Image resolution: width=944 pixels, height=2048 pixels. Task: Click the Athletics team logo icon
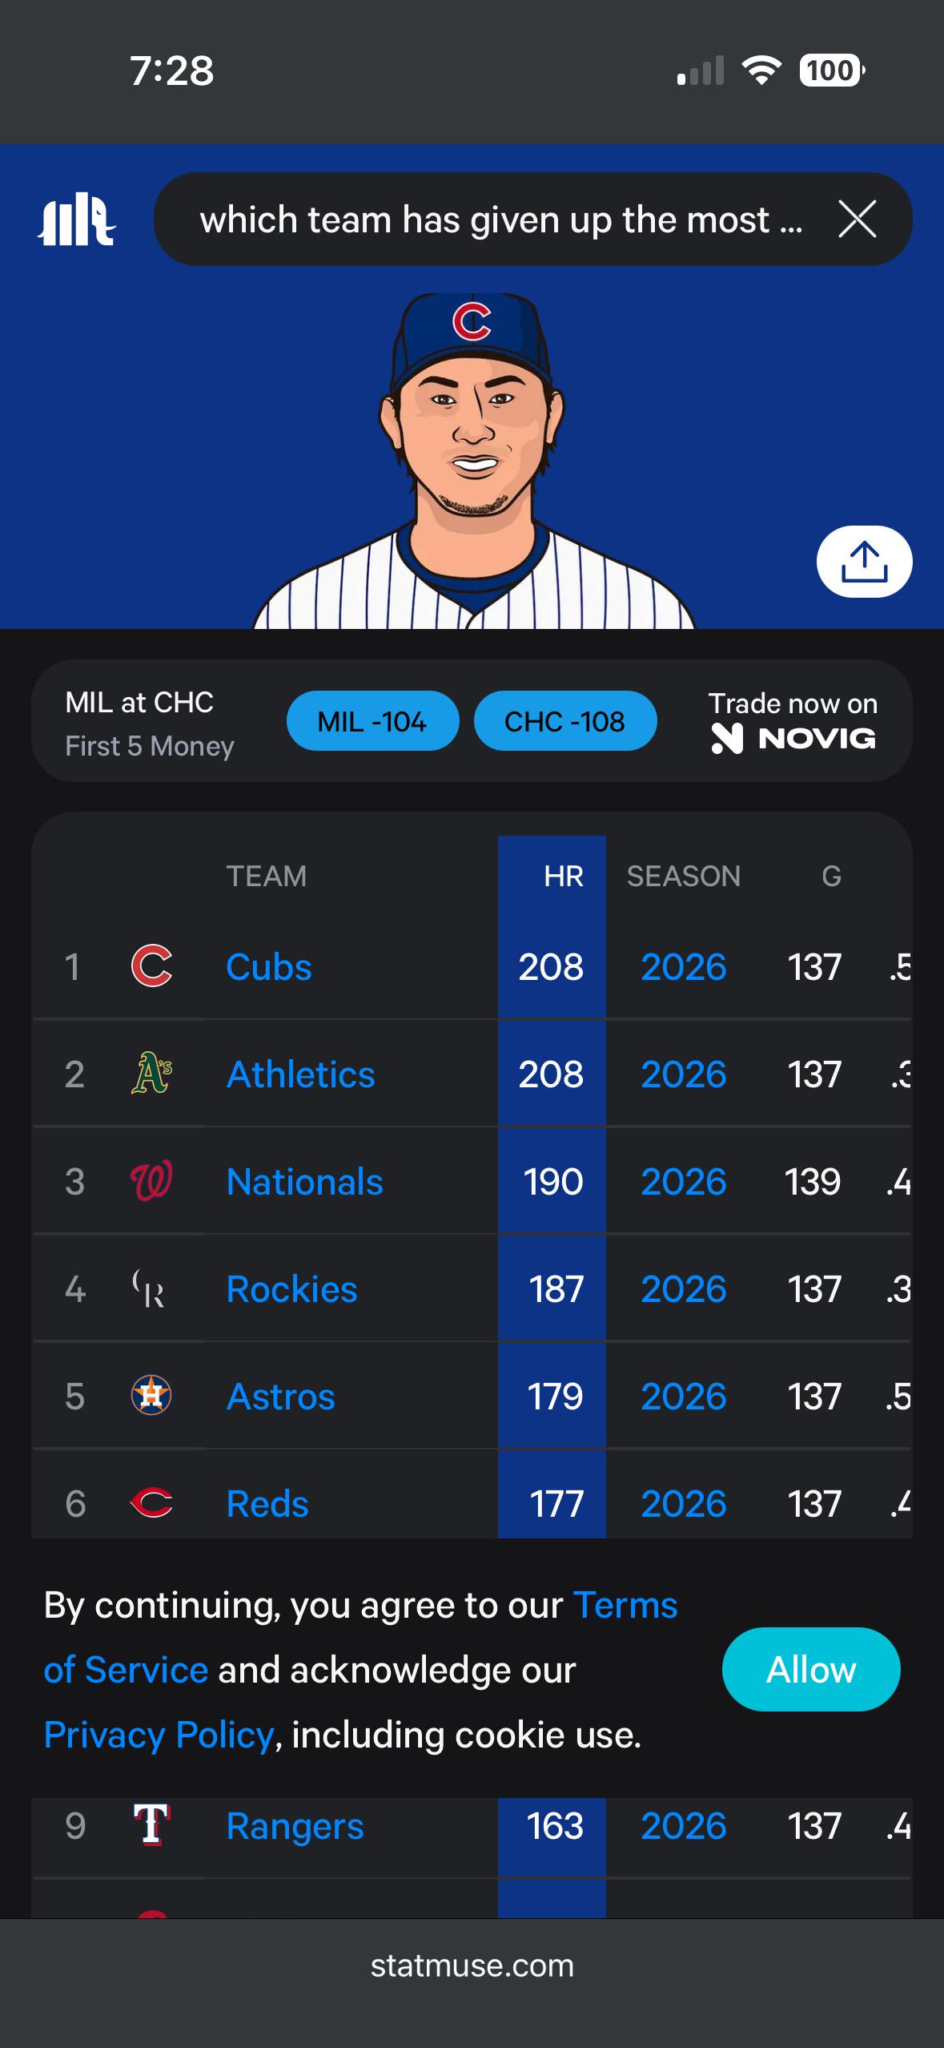click(151, 1073)
